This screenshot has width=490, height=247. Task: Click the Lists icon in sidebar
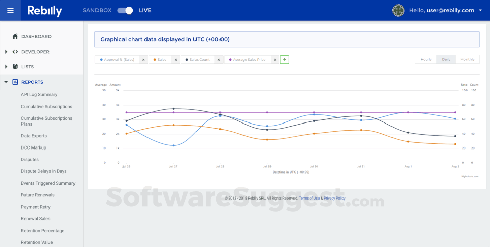[15, 67]
